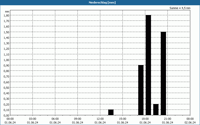Click the Summe = 4,5 mm label
Viewport: 200px width, 125px height.
pos(180,8)
